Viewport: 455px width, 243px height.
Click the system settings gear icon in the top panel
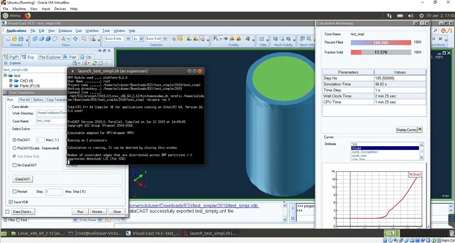click(x=421, y=16)
